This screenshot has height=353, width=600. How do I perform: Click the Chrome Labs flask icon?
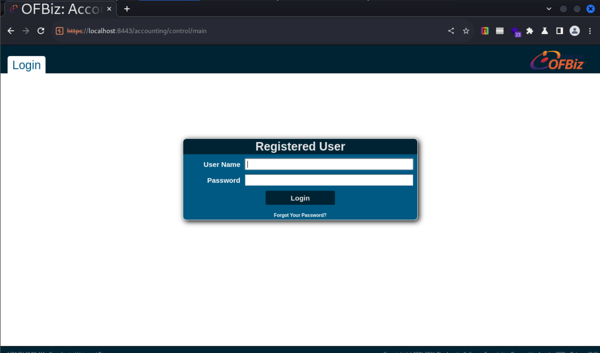[x=545, y=31]
